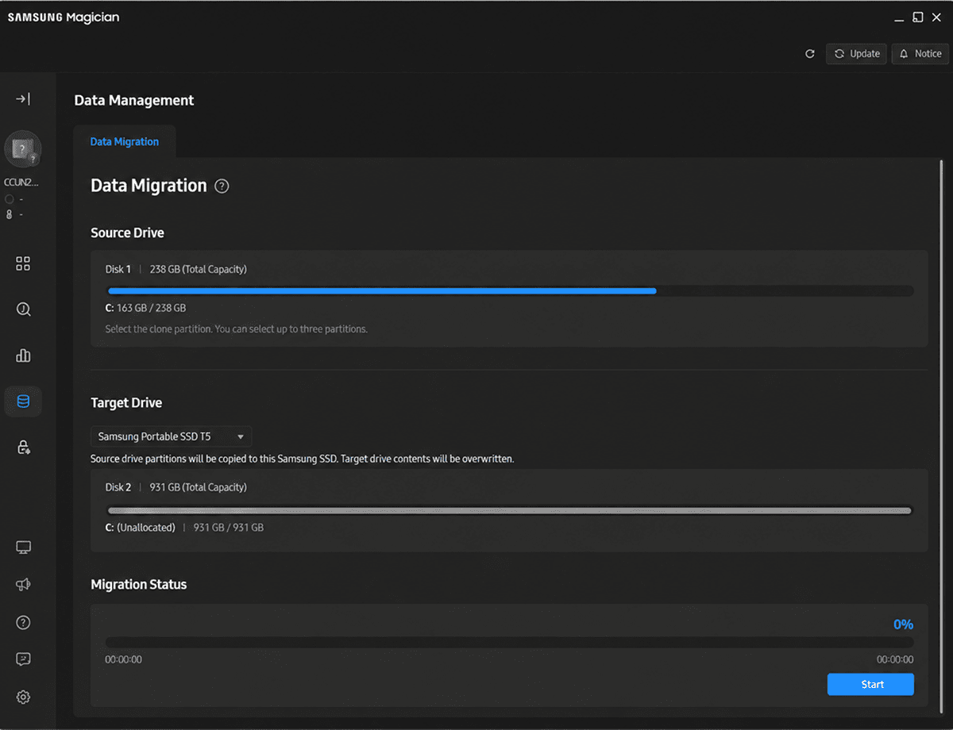Open the Settings gear icon

coord(23,697)
